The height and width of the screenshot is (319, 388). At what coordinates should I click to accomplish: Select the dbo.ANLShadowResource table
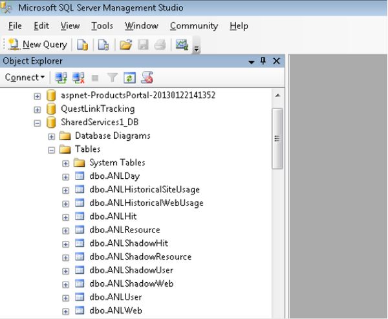point(140,257)
